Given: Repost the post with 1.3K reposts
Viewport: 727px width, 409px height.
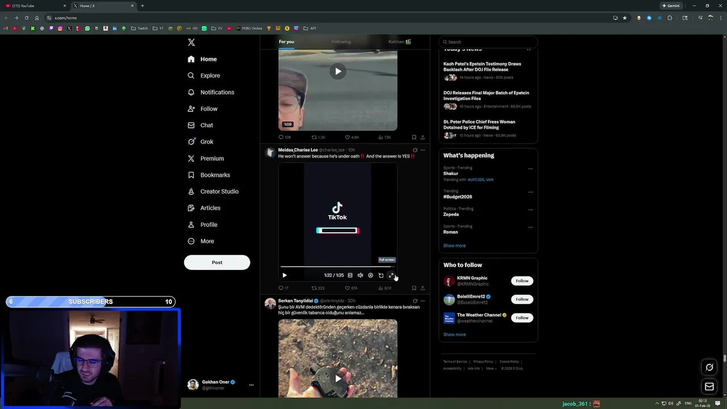Looking at the screenshot, I should click(318, 137).
